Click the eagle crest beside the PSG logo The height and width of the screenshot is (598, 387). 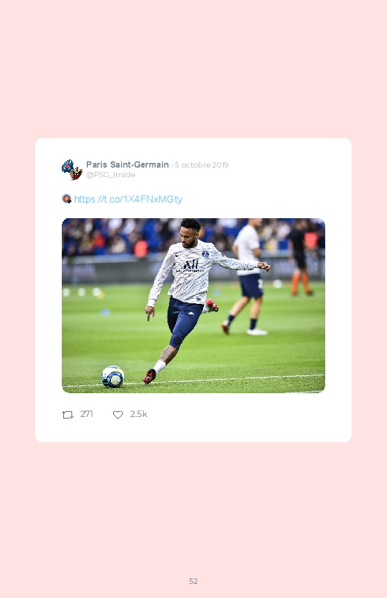[76, 174]
